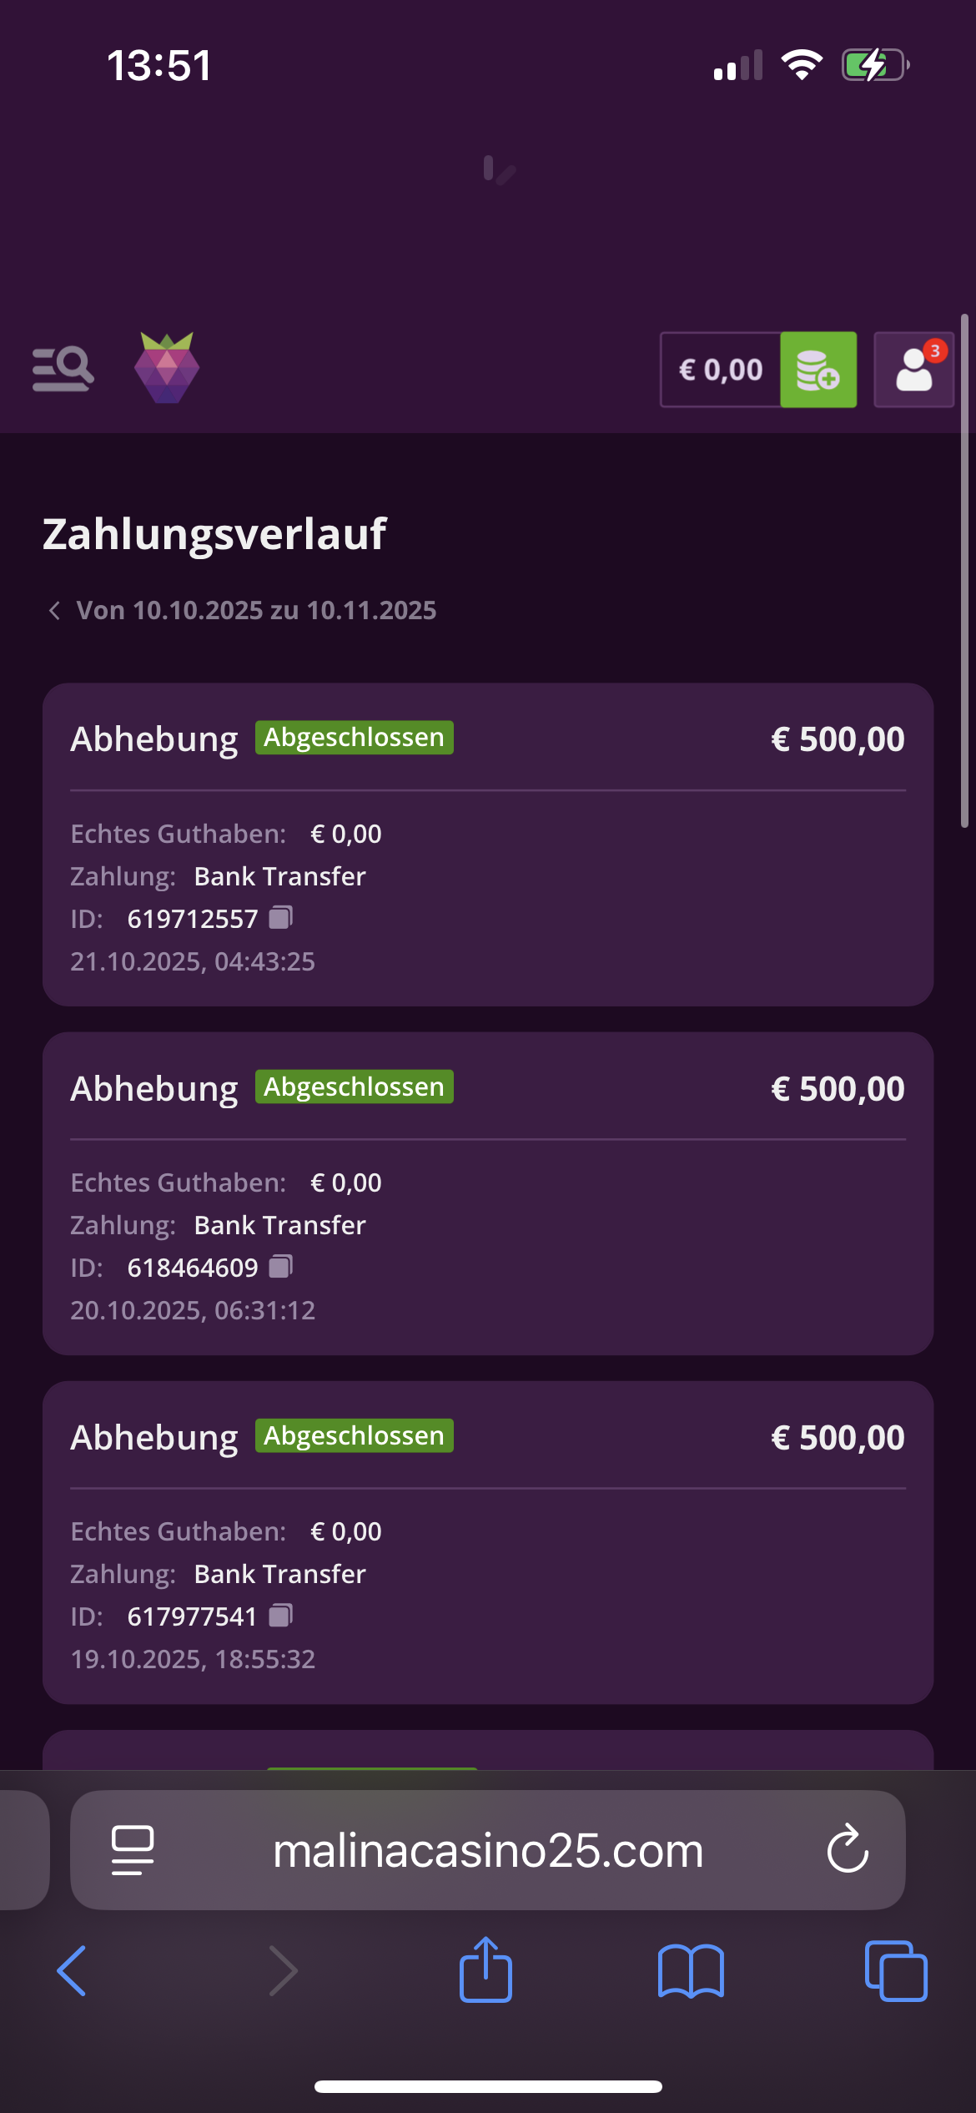
Task: Click the green deposit coins button
Action: 818,370
